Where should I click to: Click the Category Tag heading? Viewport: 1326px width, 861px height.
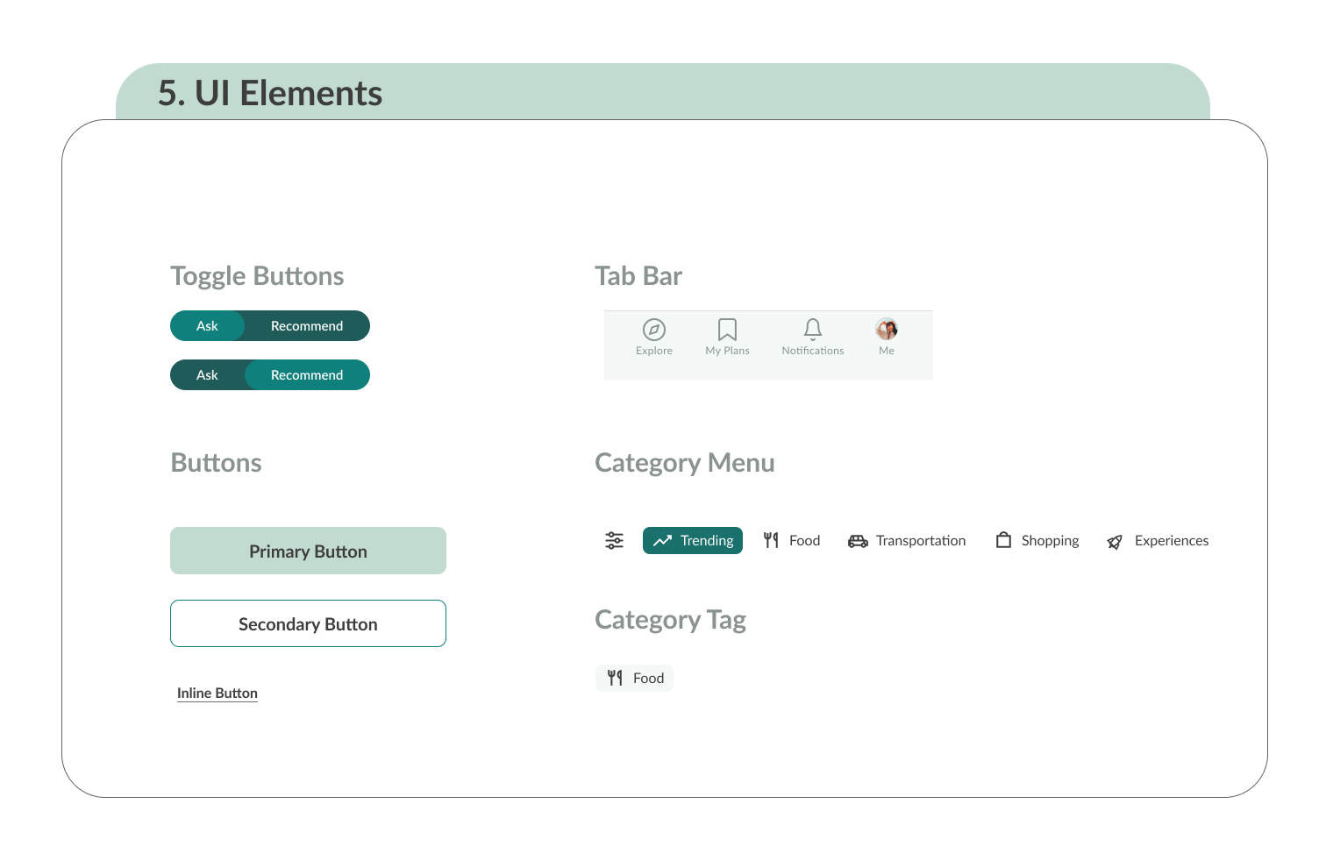[x=671, y=620]
